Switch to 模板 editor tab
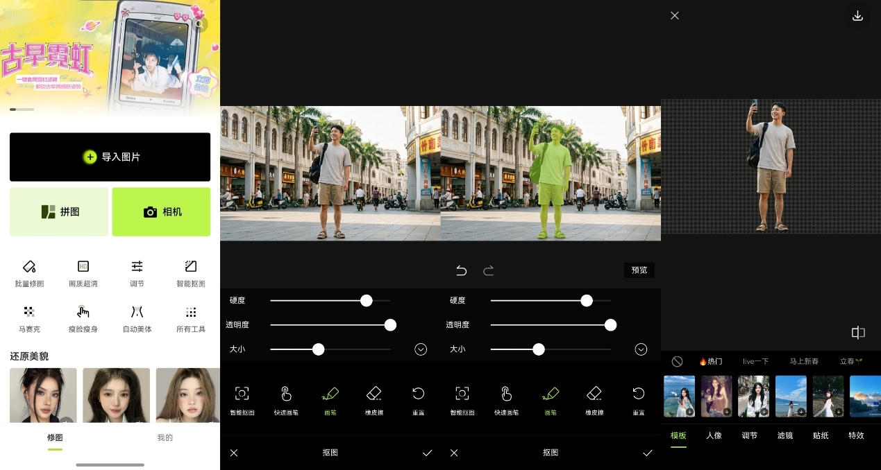The width and height of the screenshot is (881, 470). 678,435
